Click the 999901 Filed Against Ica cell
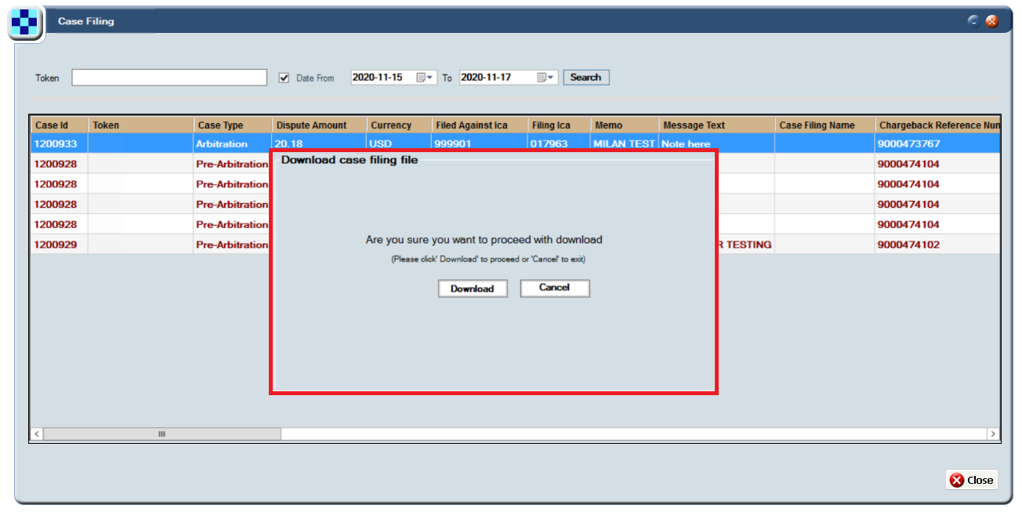The width and height of the screenshot is (1022, 512). (x=480, y=144)
